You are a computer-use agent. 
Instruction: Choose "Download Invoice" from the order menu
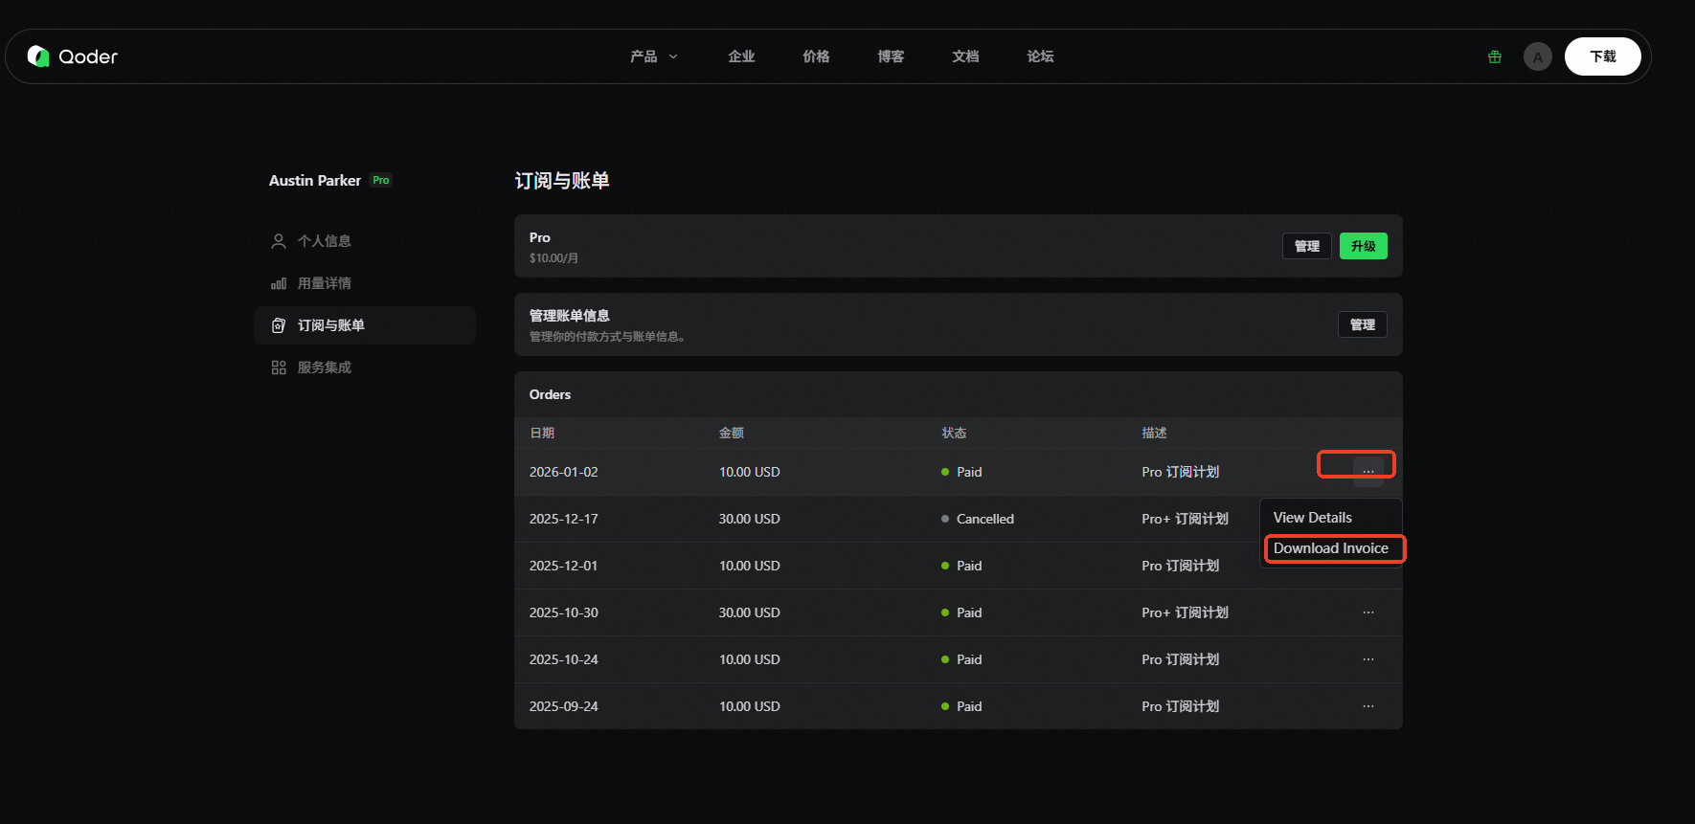pos(1331,548)
